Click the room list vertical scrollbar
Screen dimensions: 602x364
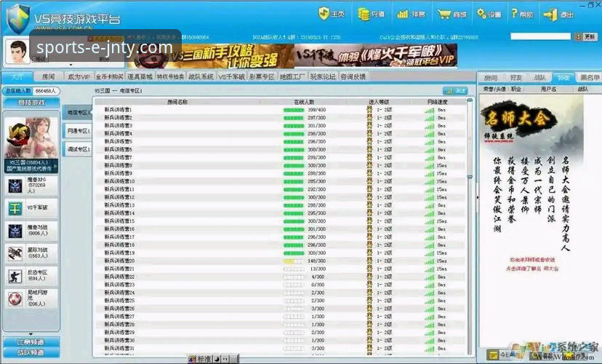pos(470,226)
